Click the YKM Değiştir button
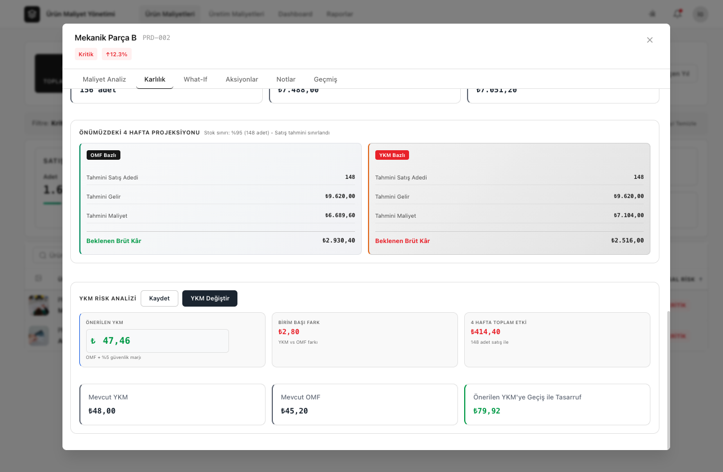This screenshot has height=472, width=723. click(210, 298)
